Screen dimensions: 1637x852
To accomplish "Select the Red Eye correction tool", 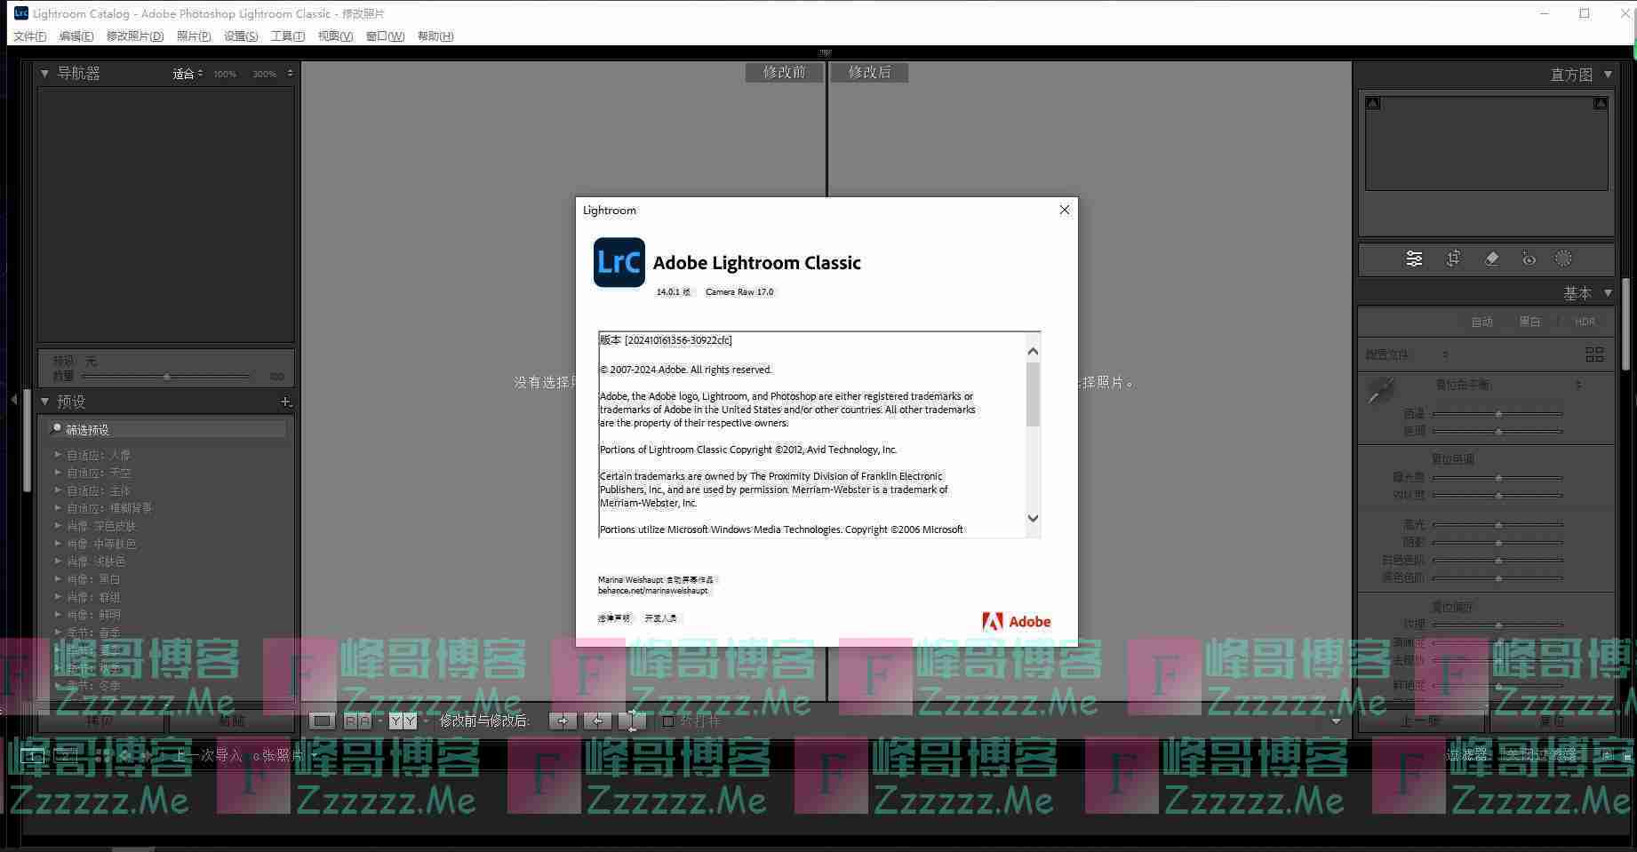I will tap(1529, 259).
